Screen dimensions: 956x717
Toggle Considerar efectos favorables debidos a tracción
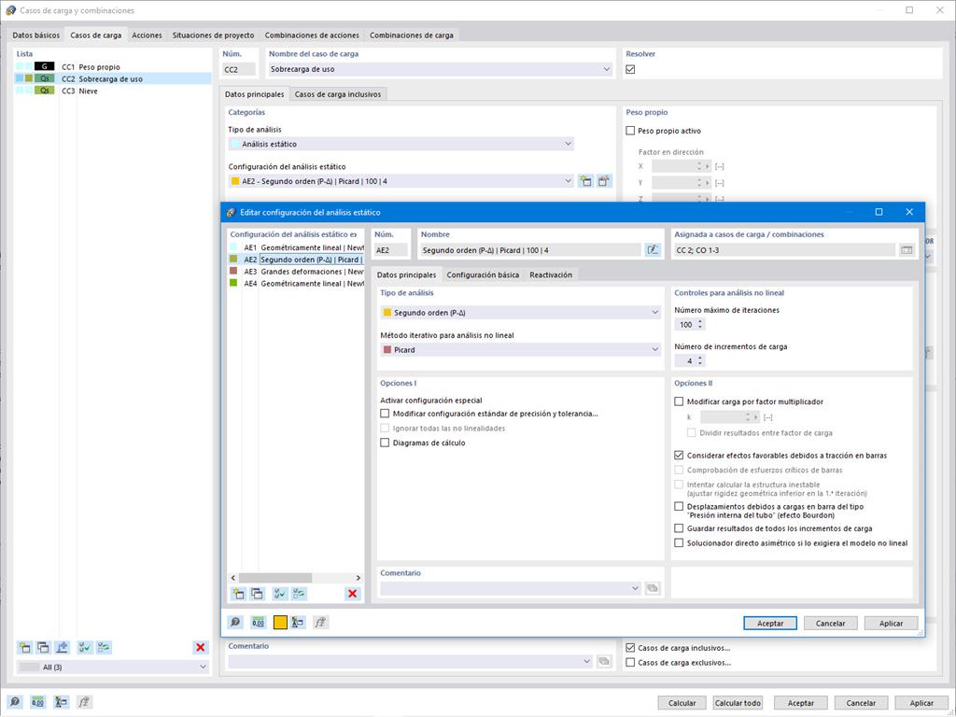point(679,456)
